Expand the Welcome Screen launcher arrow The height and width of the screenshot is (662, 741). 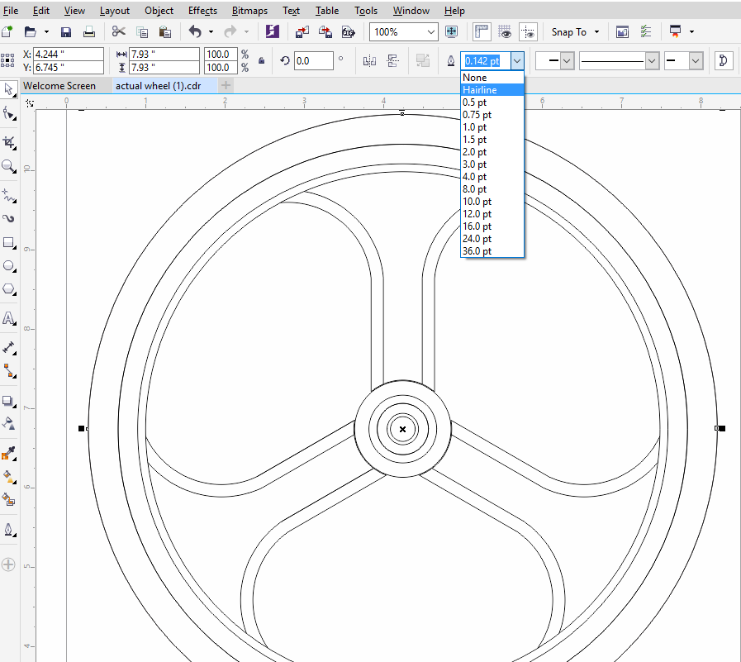[x=691, y=32]
